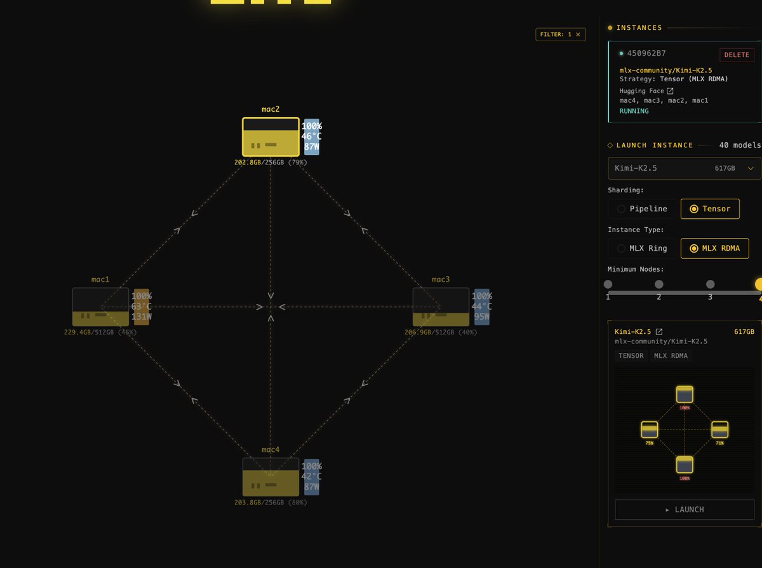Click top node in preview topology
Image resolution: width=762 pixels, height=568 pixels.
coord(684,395)
